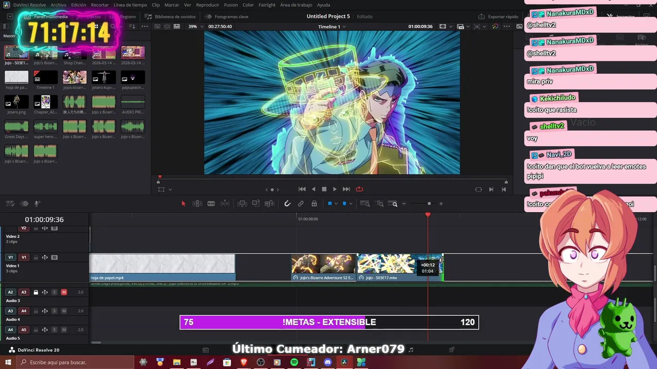Screen dimensions: 657x369
Task: Add a blue flag to clip
Action: 330,203
